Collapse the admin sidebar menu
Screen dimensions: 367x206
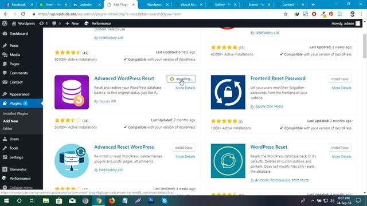point(18,187)
